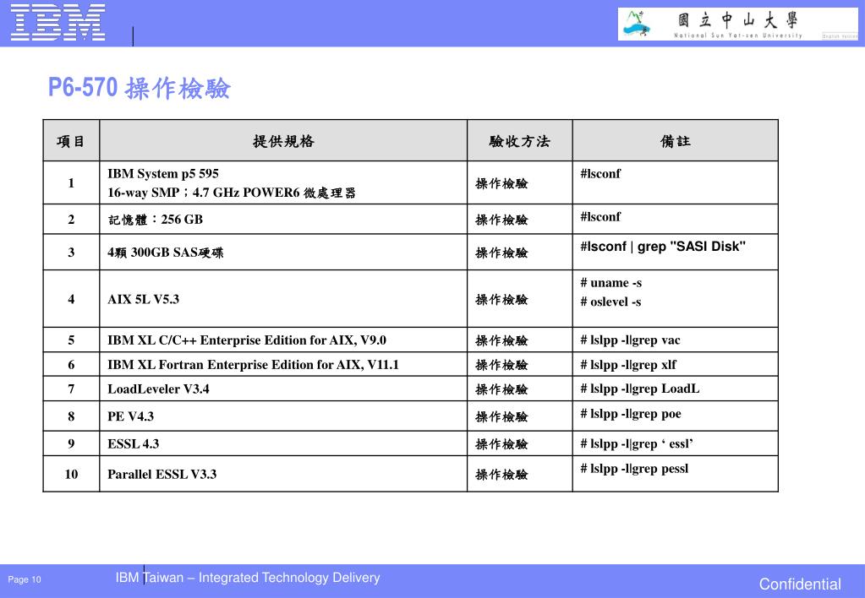Click '操作檢驗' in the Parallel ESSL row
Image resolution: width=865 pixels, height=598 pixels.
(x=501, y=474)
